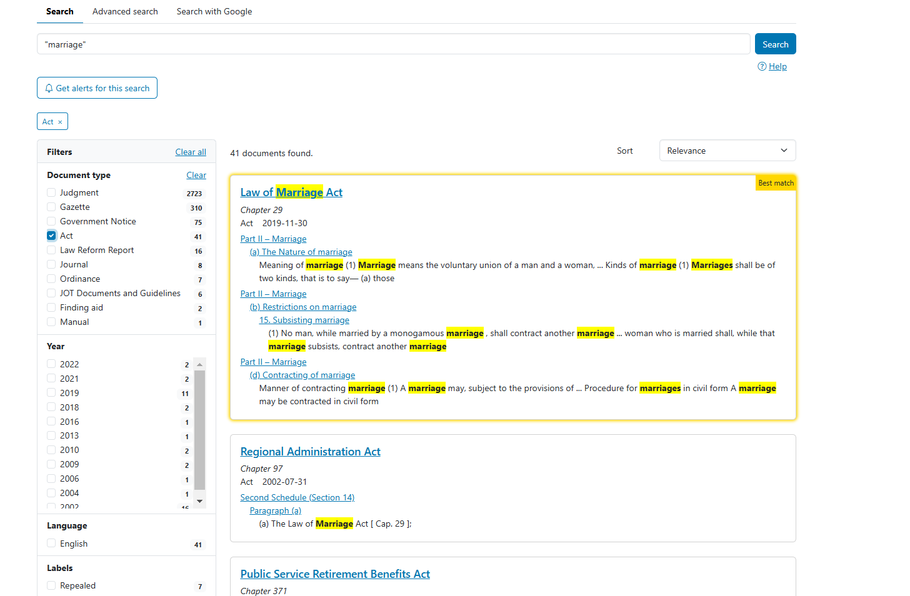Tick the 2019 year checkbox
Viewport: 910px width, 596px height.
51,393
